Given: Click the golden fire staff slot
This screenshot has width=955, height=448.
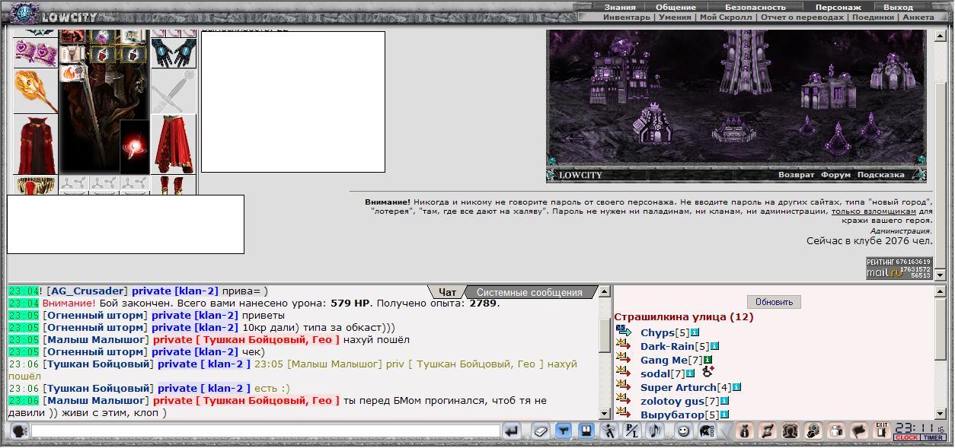Looking at the screenshot, I should tap(36, 91).
